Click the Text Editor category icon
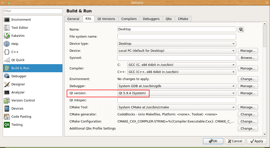Image resolution: width=270 pixels, height=148 pixels. 7,28
